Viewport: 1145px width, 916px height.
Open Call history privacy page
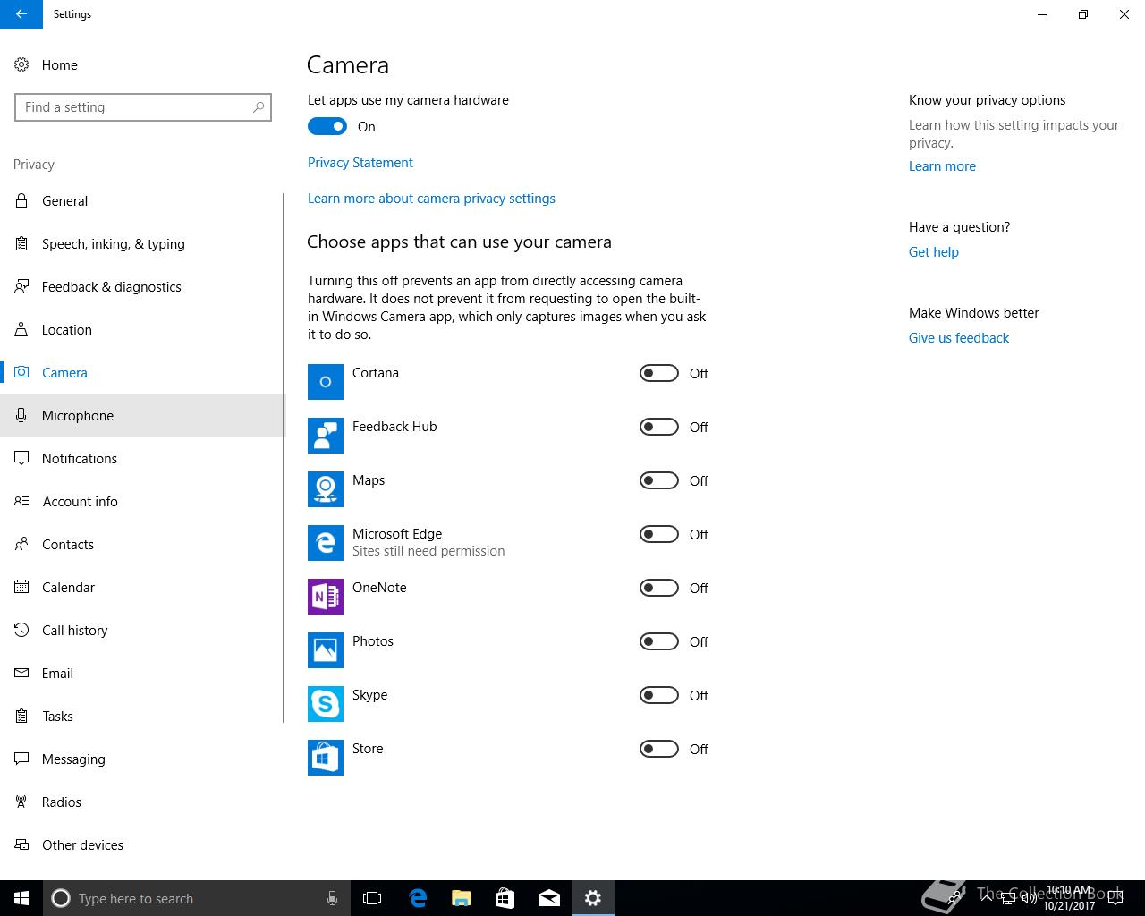(x=141, y=630)
